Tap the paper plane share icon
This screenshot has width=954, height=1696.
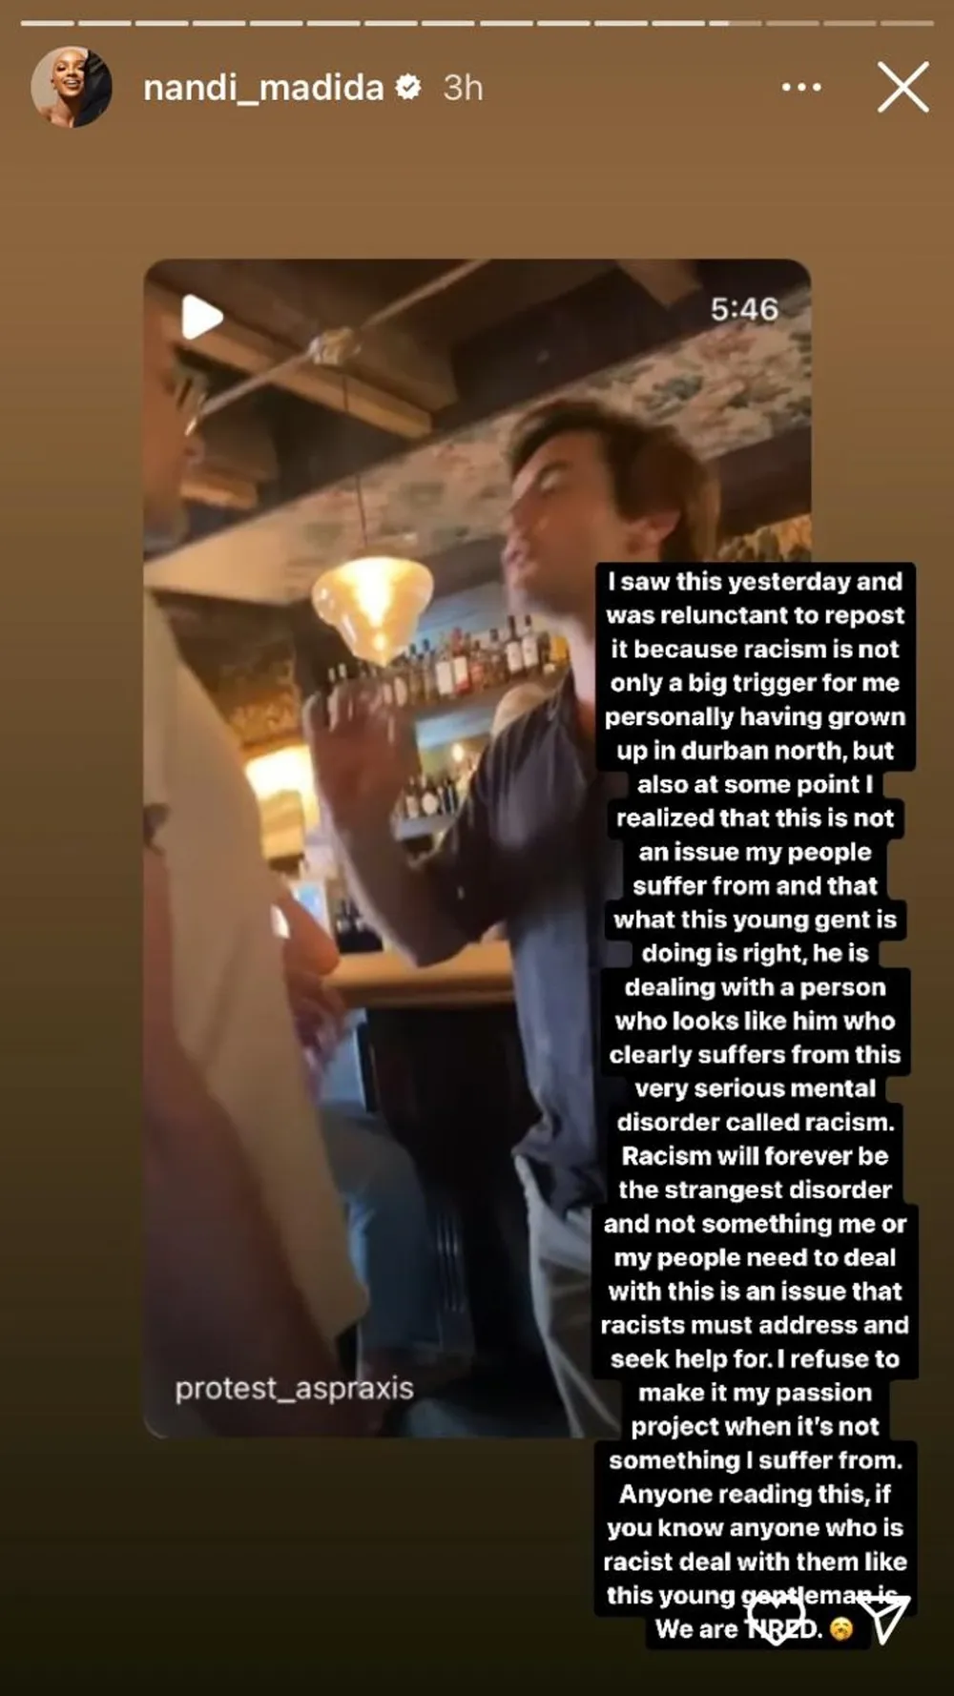click(883, 1619)
